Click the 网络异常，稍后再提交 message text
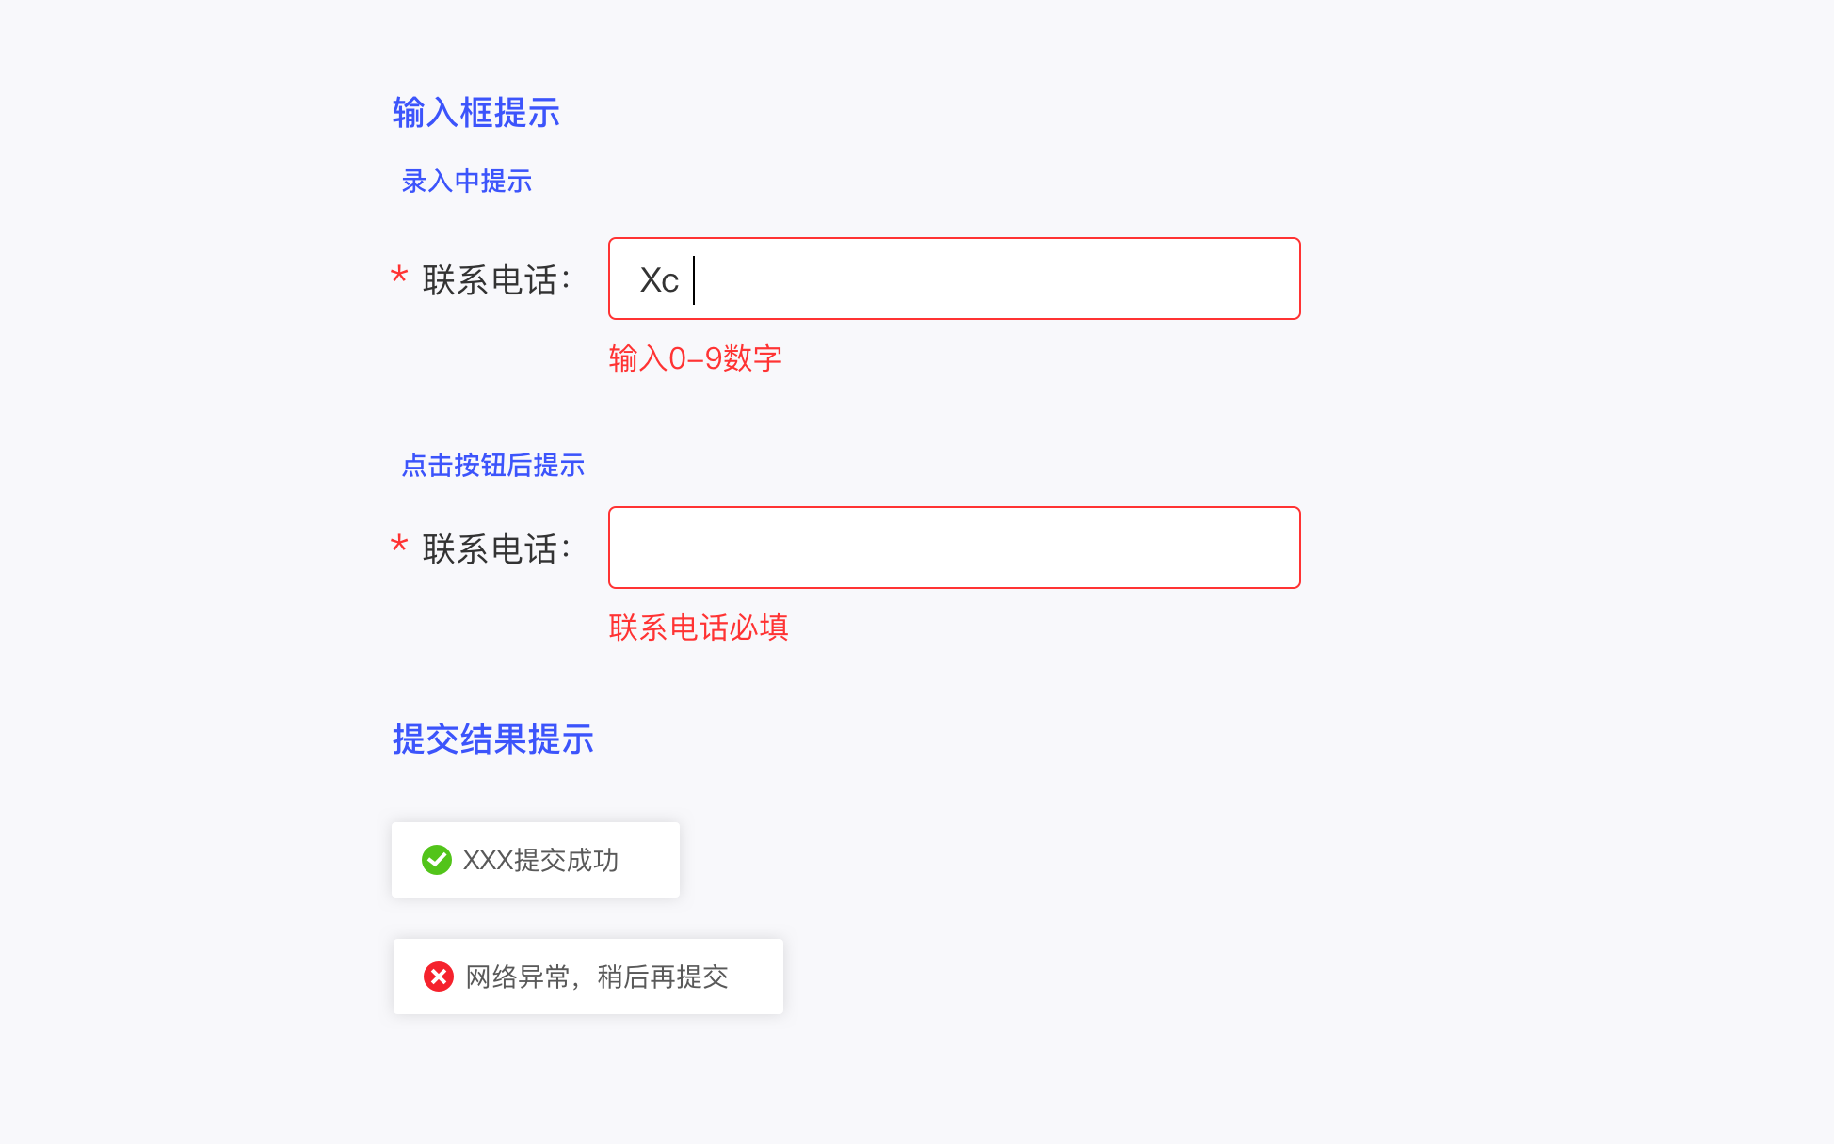Image resolution: width=1834 pixels, height=1144 pixels. point(597,977)
